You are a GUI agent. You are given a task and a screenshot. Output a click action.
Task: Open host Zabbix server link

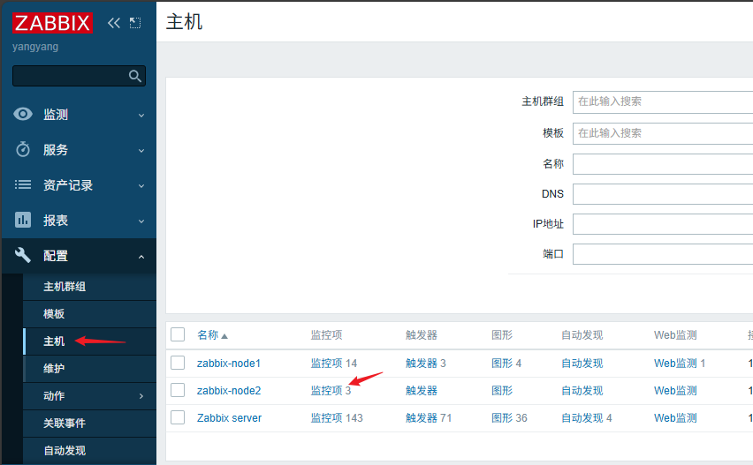pos(229,418)
